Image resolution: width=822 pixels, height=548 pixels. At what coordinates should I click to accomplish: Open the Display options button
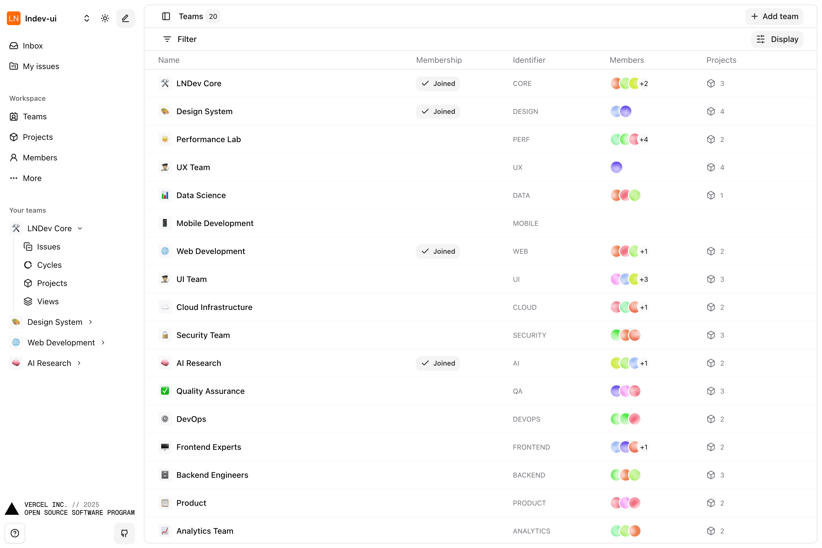pyautogui.click(x=777, y=39)
